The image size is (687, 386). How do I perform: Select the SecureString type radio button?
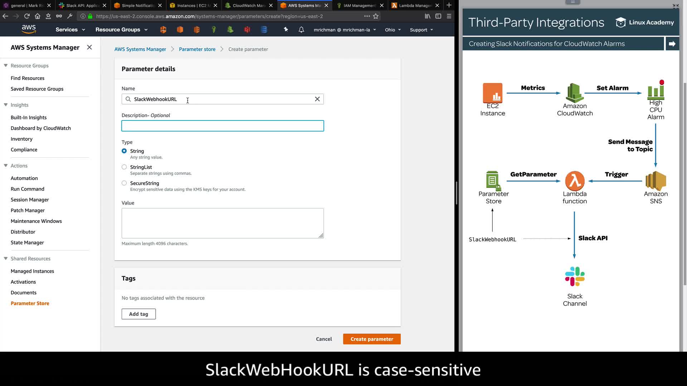(124, 183)
